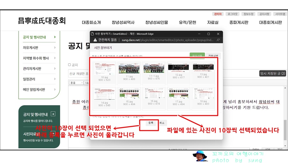
Task: Select the 17.jpg thumbnail
Action: coord(179,99)
